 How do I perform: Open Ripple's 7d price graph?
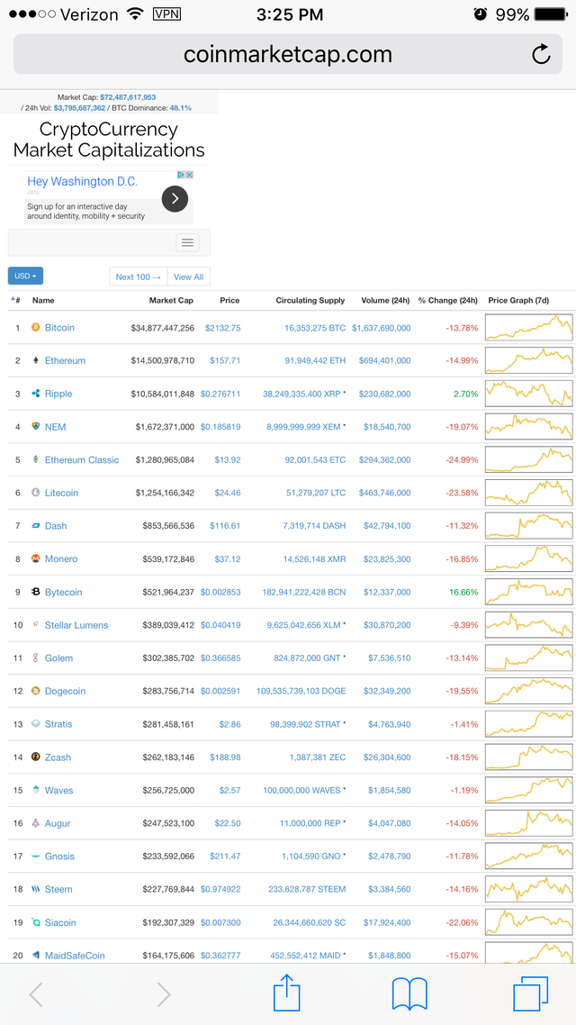click(528, 394)
